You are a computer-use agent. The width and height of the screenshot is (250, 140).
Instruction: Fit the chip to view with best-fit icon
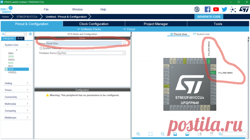pos(150,134)
